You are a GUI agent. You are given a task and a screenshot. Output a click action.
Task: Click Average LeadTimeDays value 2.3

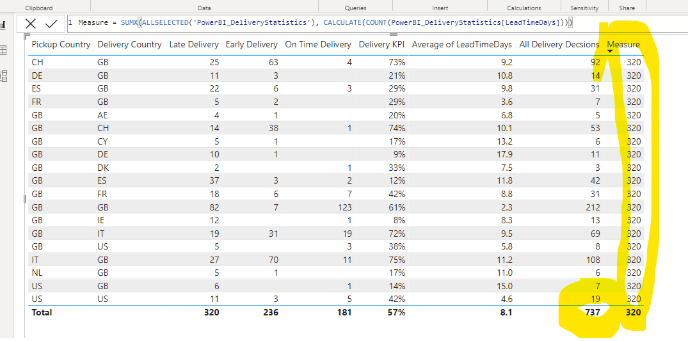506,207
